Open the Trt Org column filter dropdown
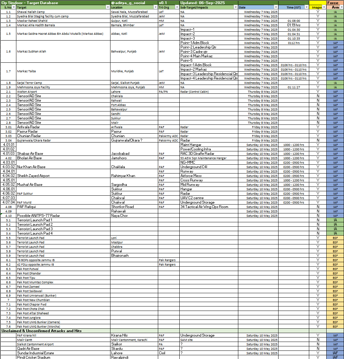Image resolution: width=344 pixels, height=359 pixels. coord(177,7)
